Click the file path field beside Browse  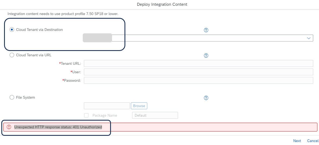coord(107,106)
